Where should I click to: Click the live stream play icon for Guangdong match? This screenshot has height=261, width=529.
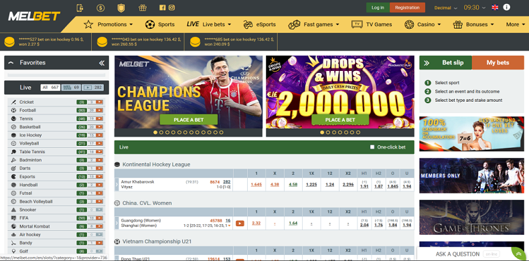240,223
